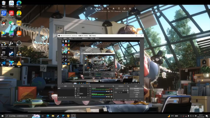Mute Mic/Aux speaker icon

[109, 96]
